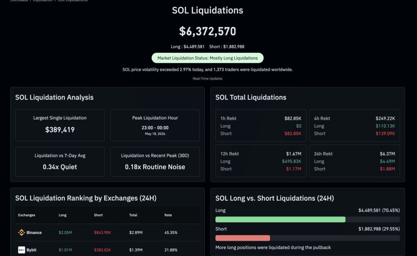Click the 'Long : $4,489,581' summary text
The width and height of the screenshot is (417, 256).
pos(187,46)
